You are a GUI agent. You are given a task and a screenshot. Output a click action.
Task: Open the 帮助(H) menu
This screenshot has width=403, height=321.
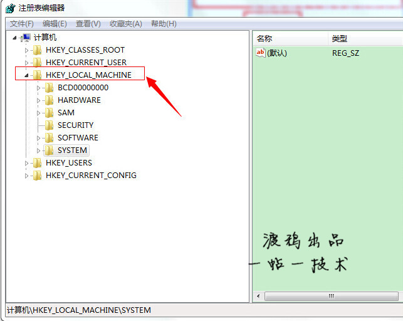point(164,23)
